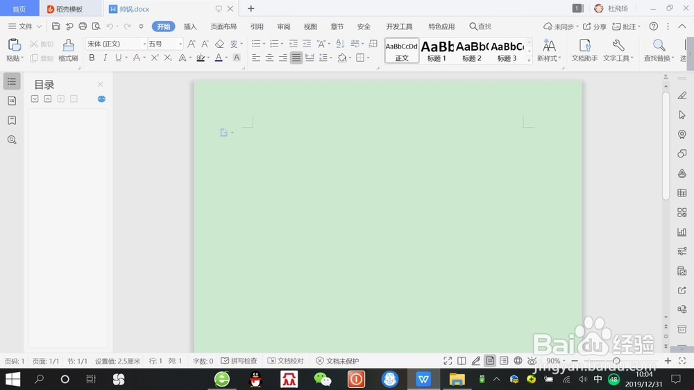This screenshot has width=694, height=390.
Task: Clear formatting with eraser icon
Action: tap(219, 44)
